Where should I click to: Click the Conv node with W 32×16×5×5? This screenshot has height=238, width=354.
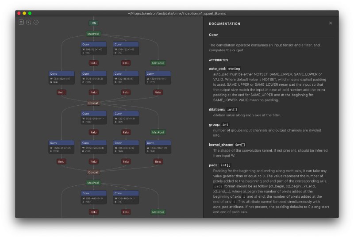tap(126, 78)
